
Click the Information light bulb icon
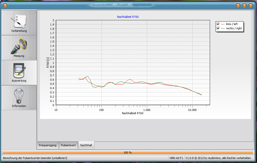click(x=19, y=96)
